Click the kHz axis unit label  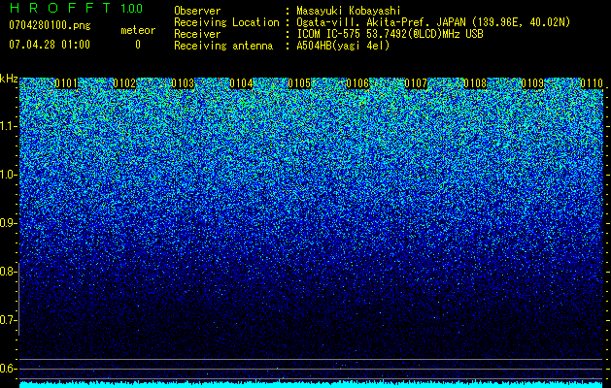pyautogui.click(x=9, y=79)
